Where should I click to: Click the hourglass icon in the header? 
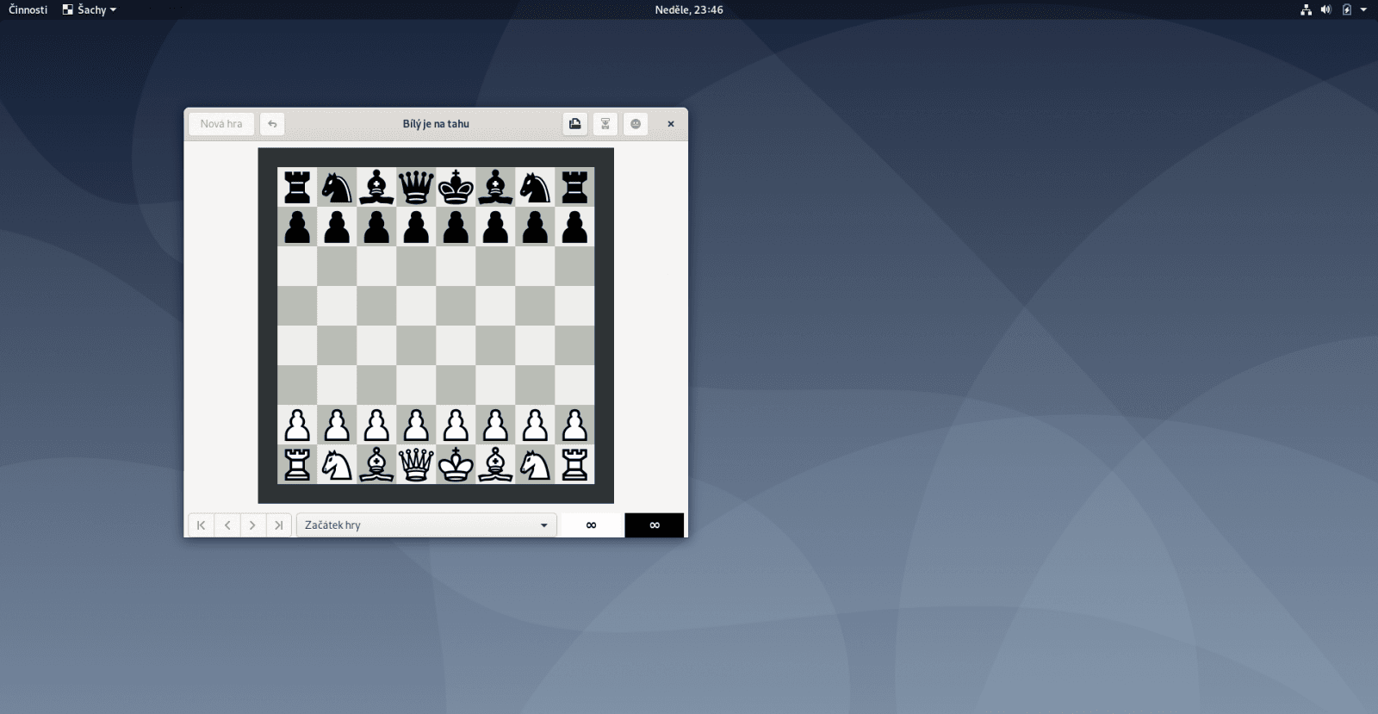tap(605, 124)
